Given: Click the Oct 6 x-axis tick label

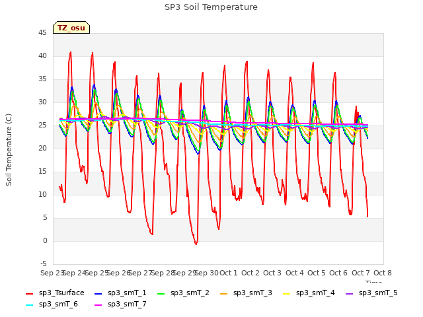Looking at the screenshot, I should coord(338,273).
